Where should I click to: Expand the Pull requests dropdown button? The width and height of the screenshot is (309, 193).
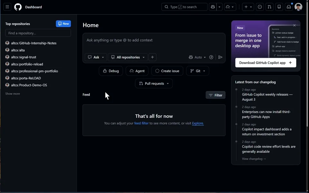pyautogui.click(x=154, y=84)
